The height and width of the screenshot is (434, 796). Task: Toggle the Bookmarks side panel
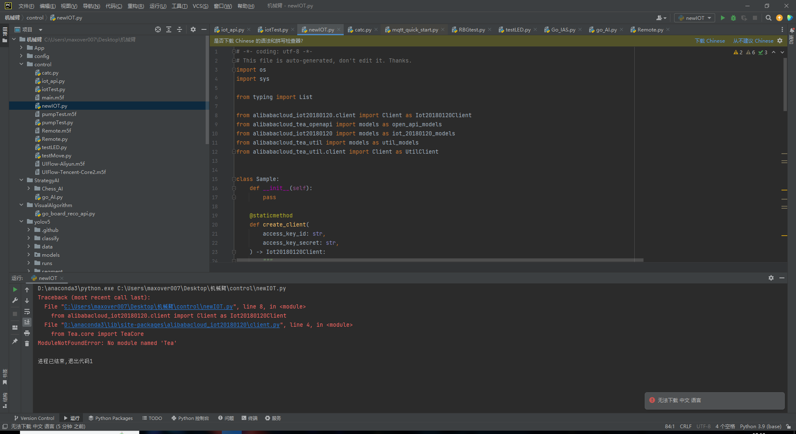click(x=5, y=377)
